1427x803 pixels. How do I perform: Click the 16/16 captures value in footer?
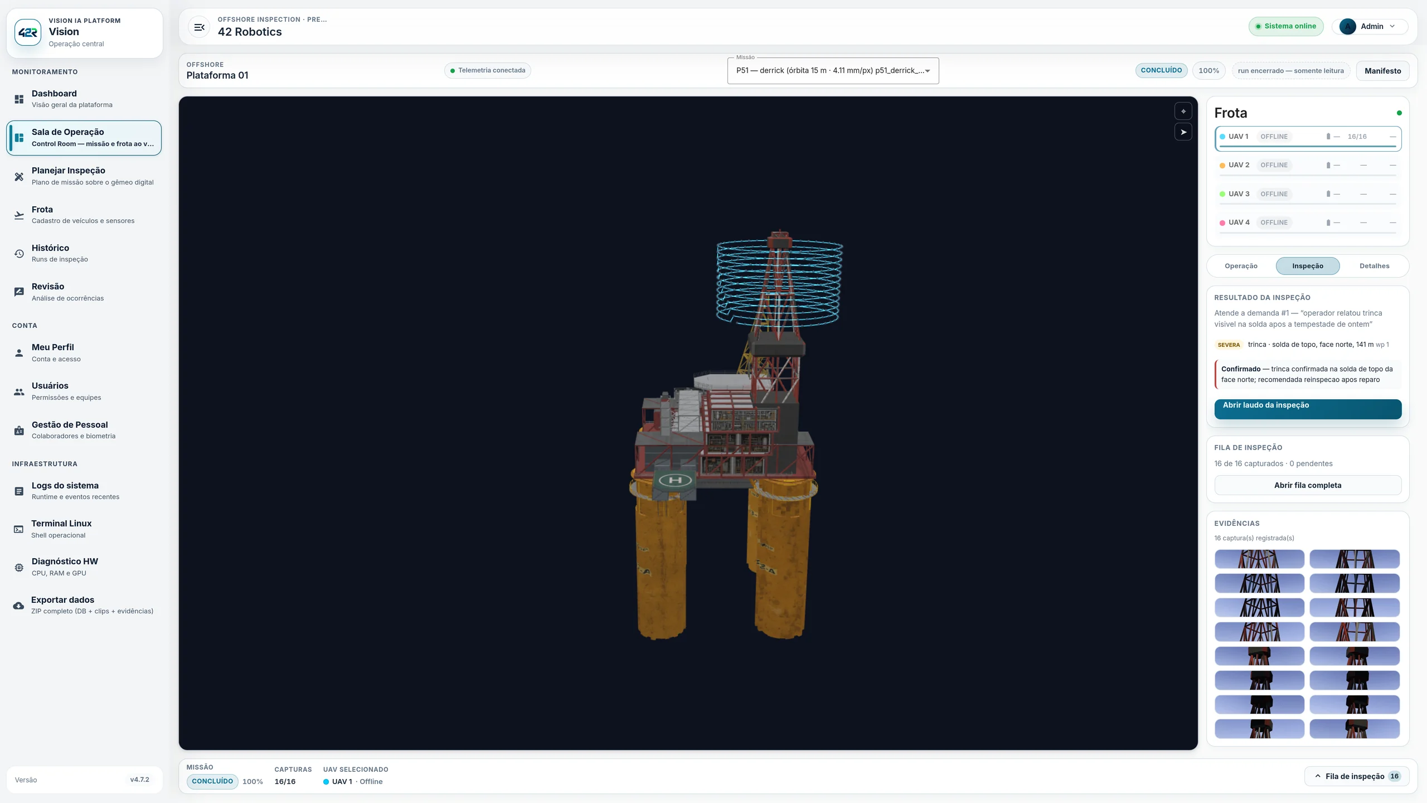tap(285, 782)
